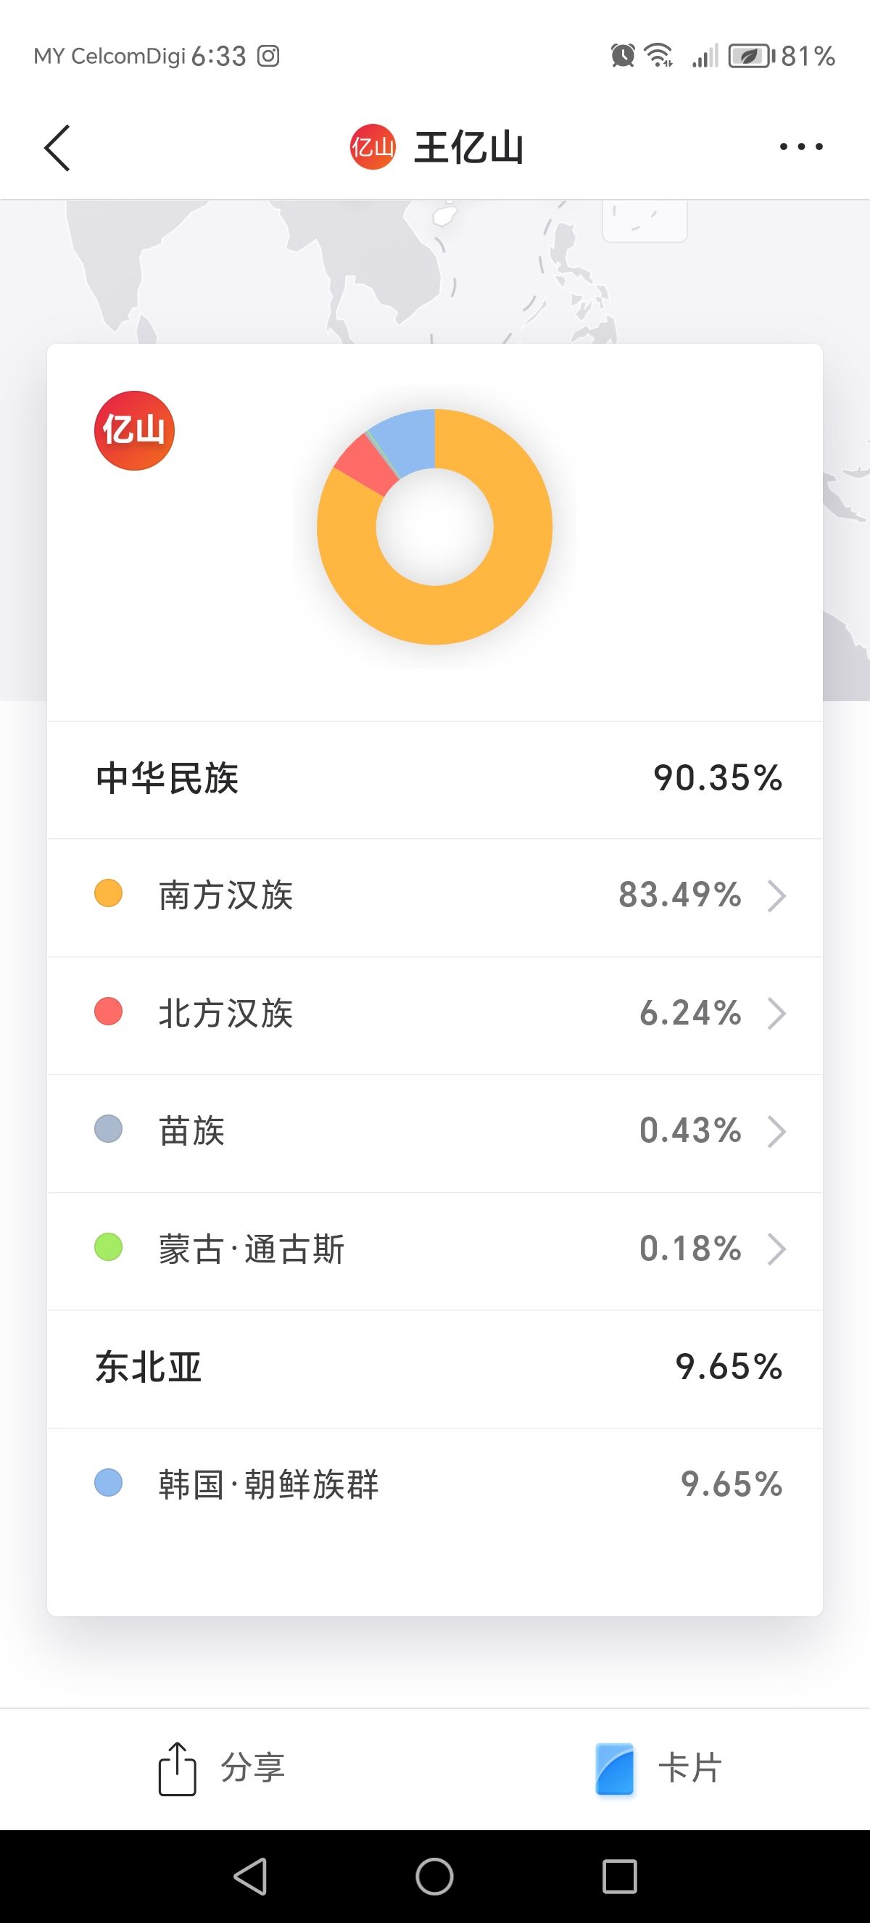
Task: Select the 中华民族 category row
Action: (435, 779)
